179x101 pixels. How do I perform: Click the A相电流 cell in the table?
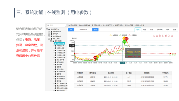80,77
